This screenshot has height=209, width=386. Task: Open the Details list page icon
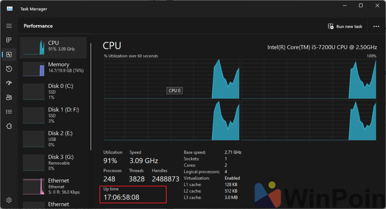tap(9, 111)
